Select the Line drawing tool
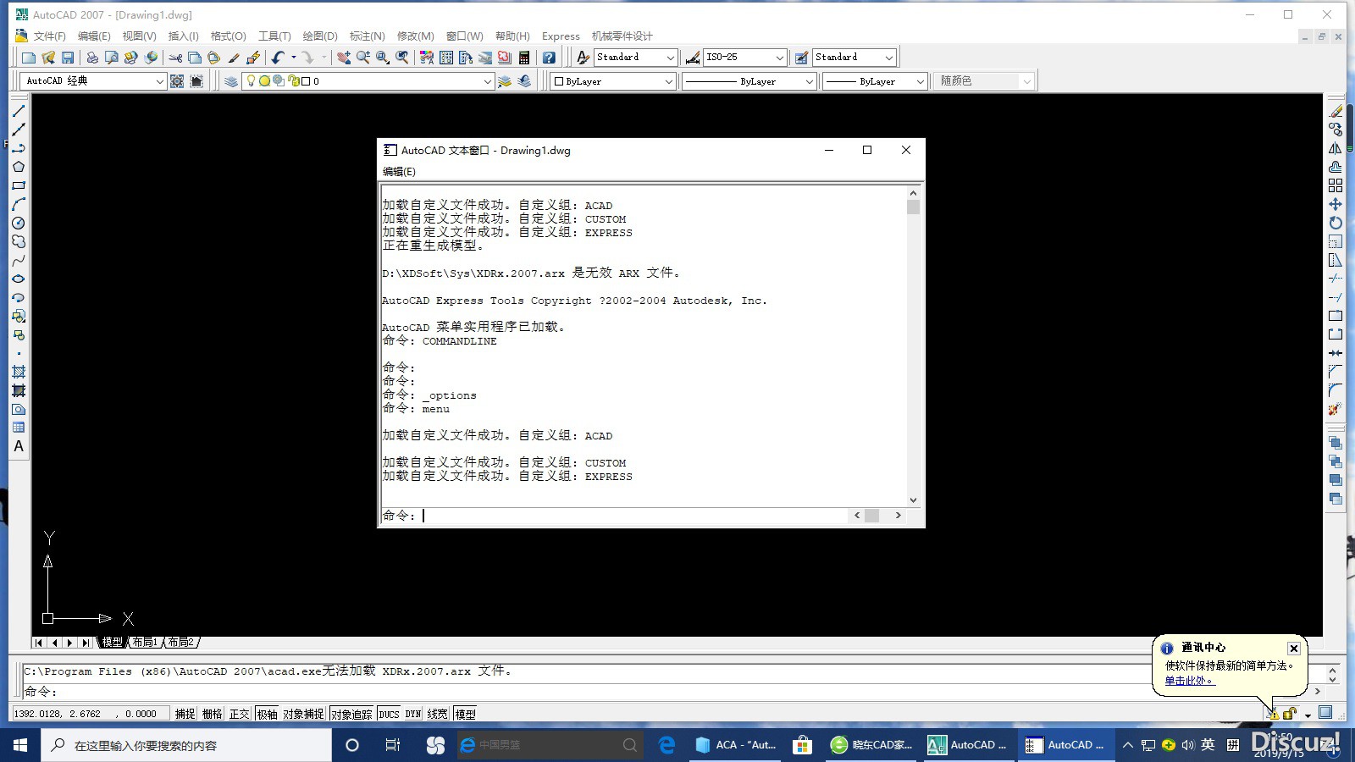Screen dimensions: 1355x762 pyautogui.click(x=19, y=111)
